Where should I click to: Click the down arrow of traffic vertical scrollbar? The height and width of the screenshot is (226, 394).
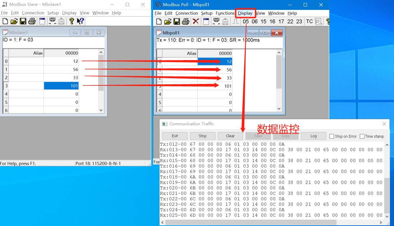point(387,216)
